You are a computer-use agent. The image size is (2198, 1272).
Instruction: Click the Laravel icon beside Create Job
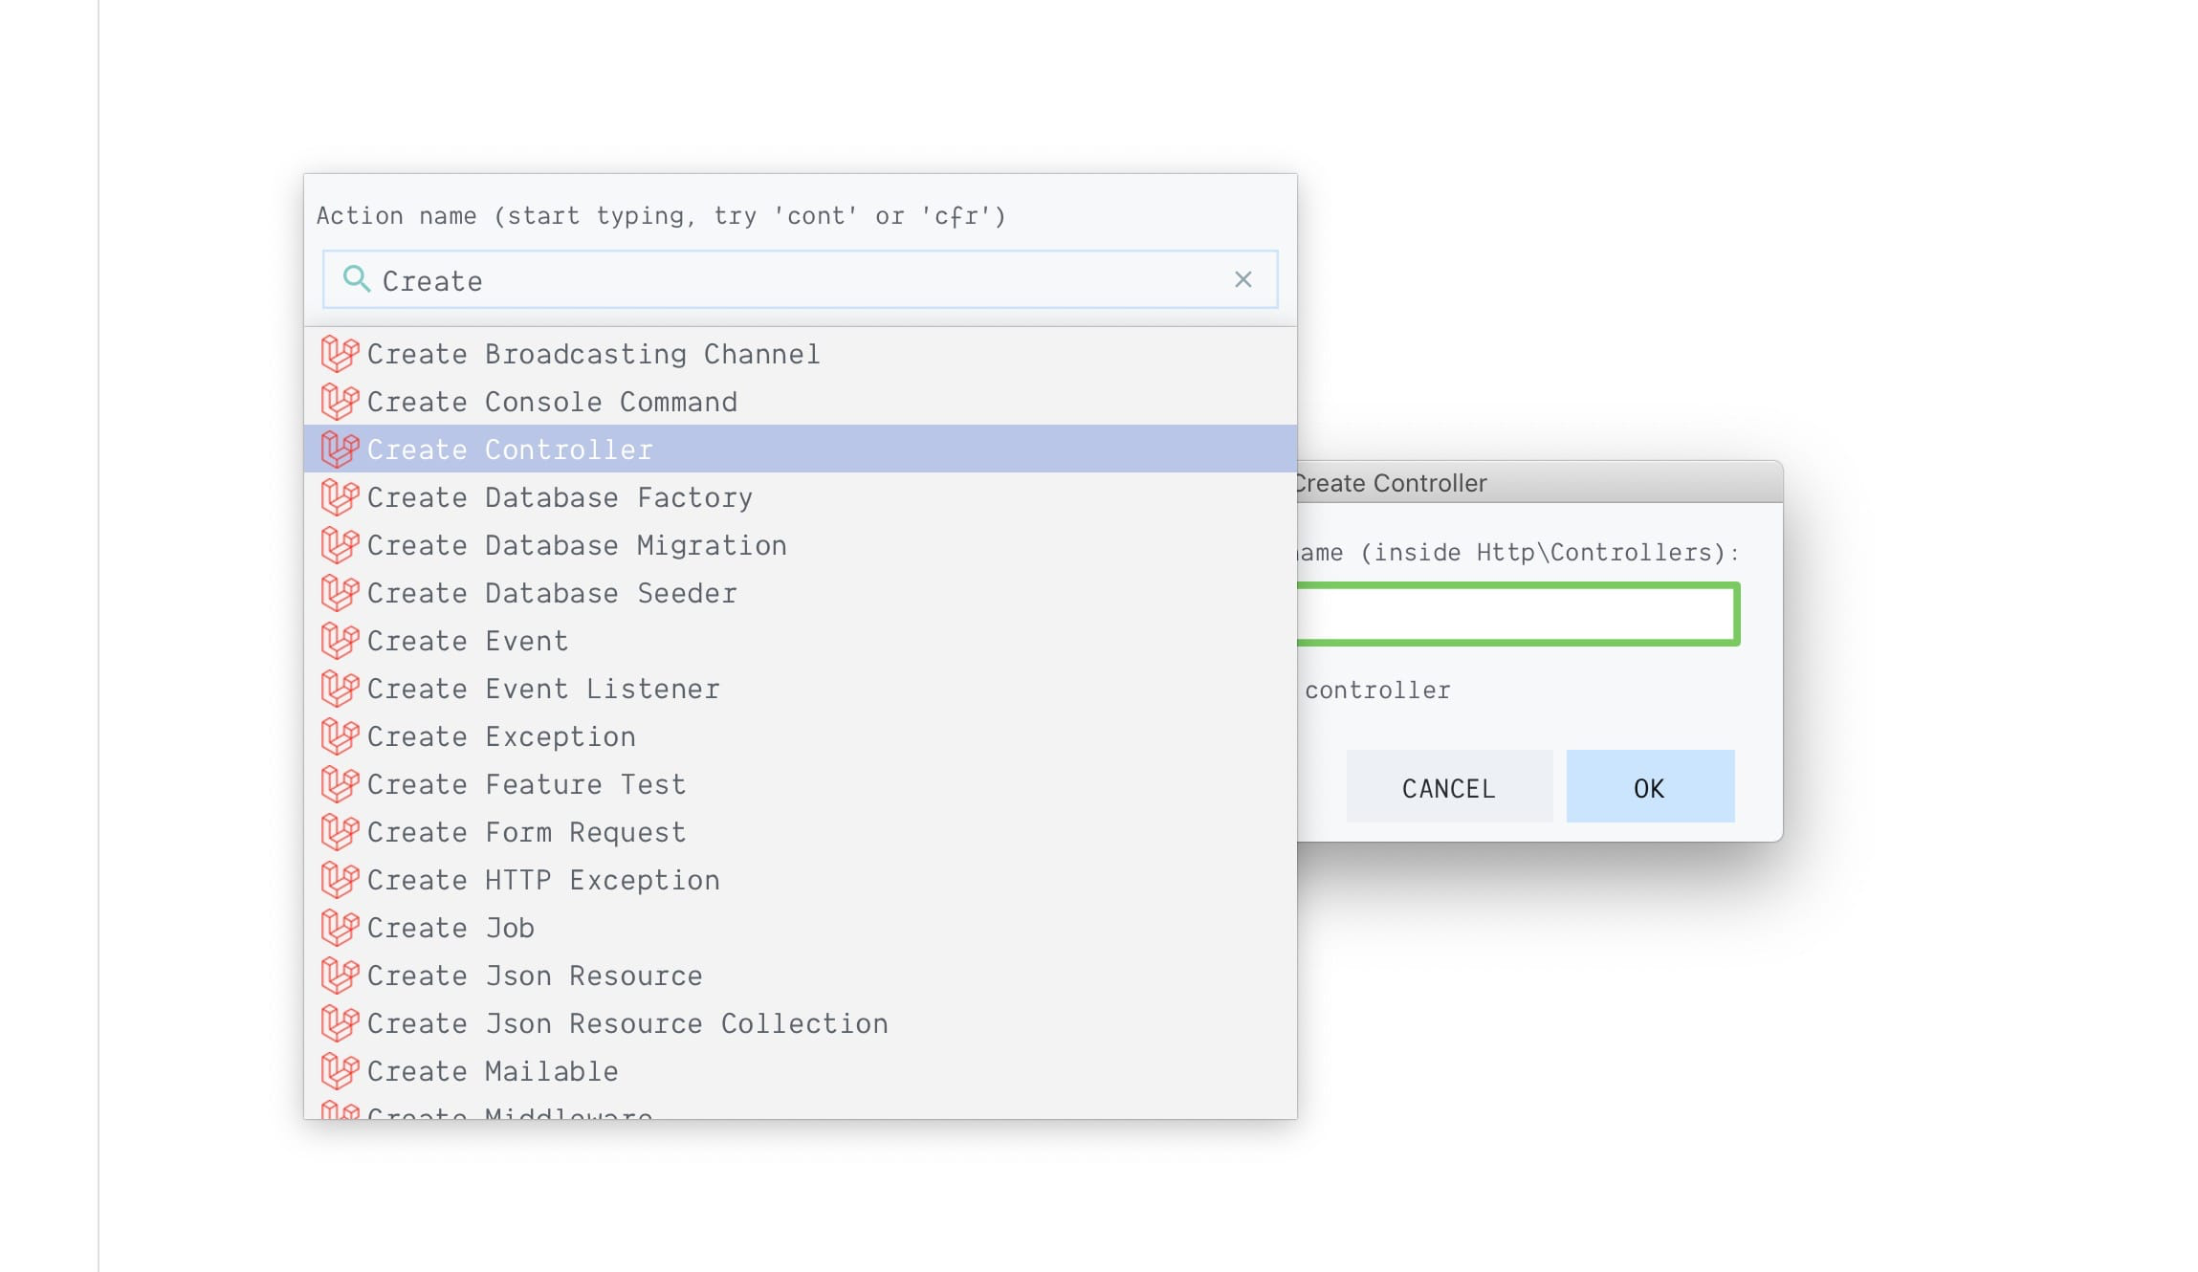340,927
